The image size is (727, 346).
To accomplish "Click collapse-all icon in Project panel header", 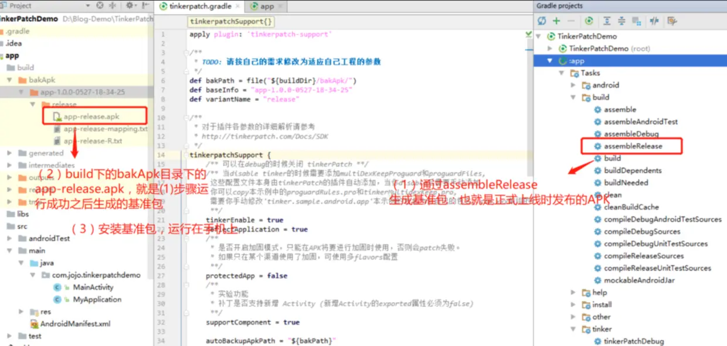I will (x=111, y=5).
